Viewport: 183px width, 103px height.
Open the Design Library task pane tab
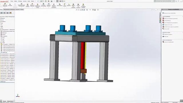click(x=160, y=15)
